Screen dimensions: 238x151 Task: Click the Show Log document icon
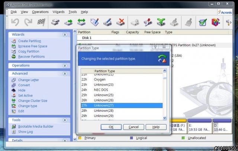pos(14,132)
